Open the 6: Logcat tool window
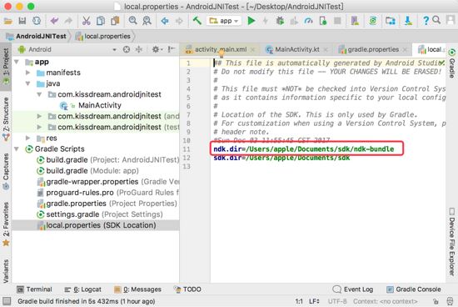Screen dimensions: 458x307 [x=83, y=289]
